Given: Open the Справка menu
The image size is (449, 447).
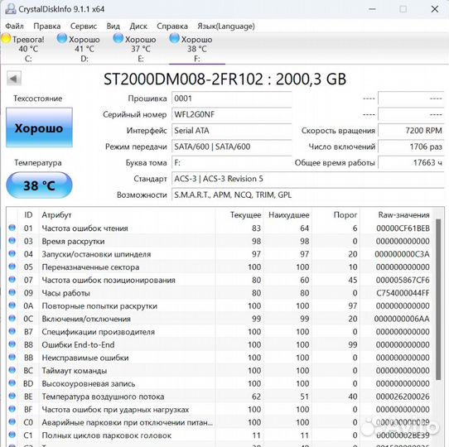Looking at the screenshot, I should (172, 26).
